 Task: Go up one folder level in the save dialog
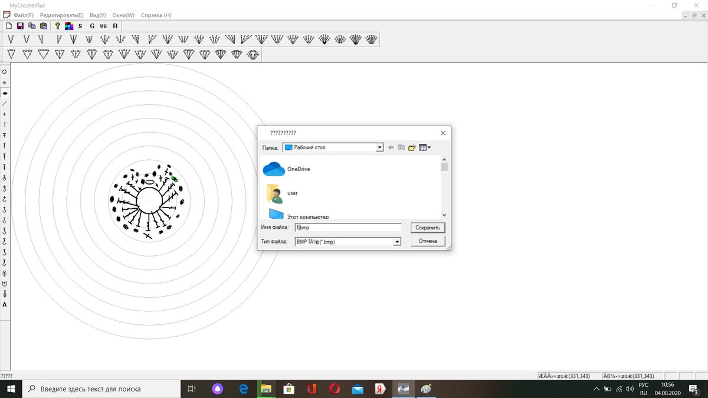pyautogui.click(x=401, y=147)
